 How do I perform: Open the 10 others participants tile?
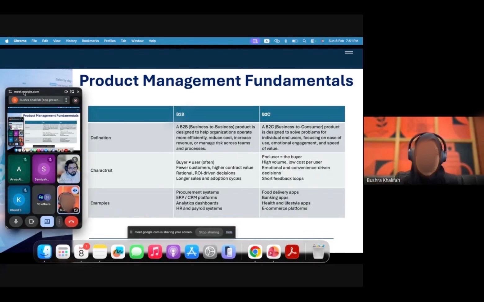pos(44,200)
